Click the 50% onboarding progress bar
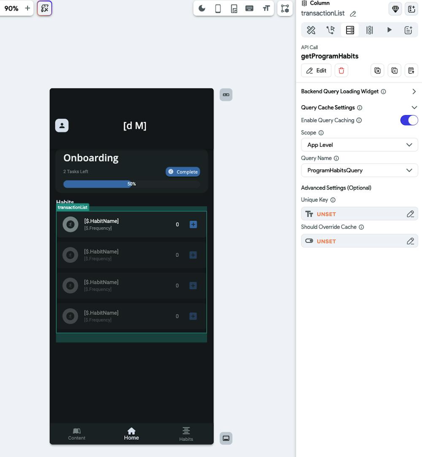Screen dimensions: 422x457 tap(131, 183)
